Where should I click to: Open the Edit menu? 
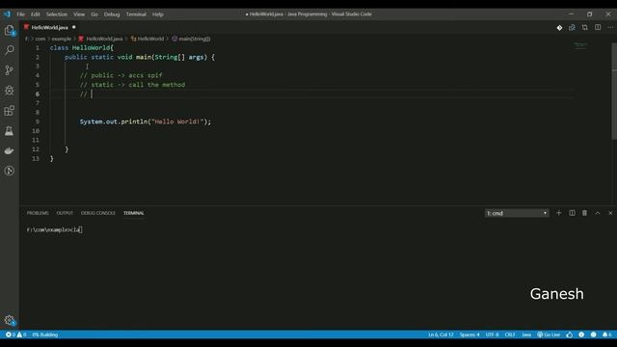pos(36,14)
